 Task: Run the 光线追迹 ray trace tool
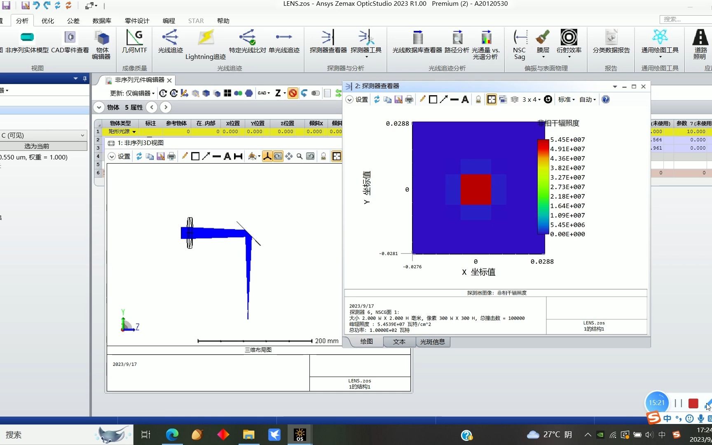(170, 42)
